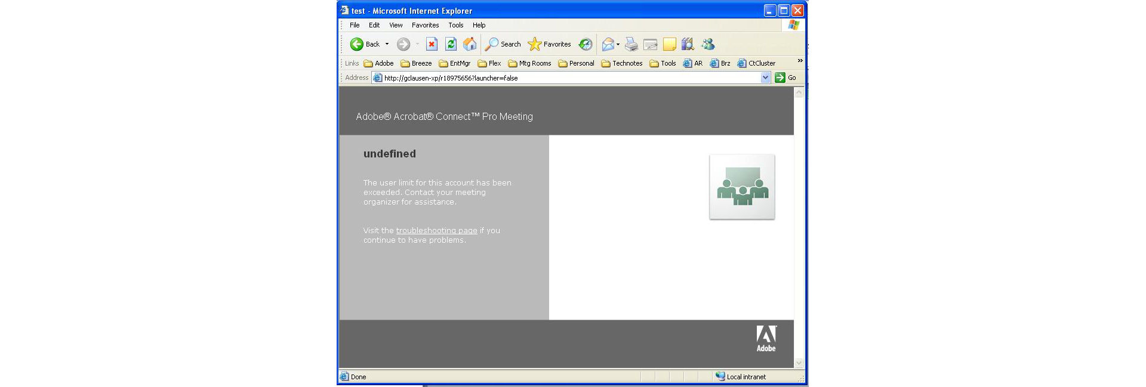1146x387 pixels.
Task: Click the yellow note toolbar icon
Action: pos(670,44)
